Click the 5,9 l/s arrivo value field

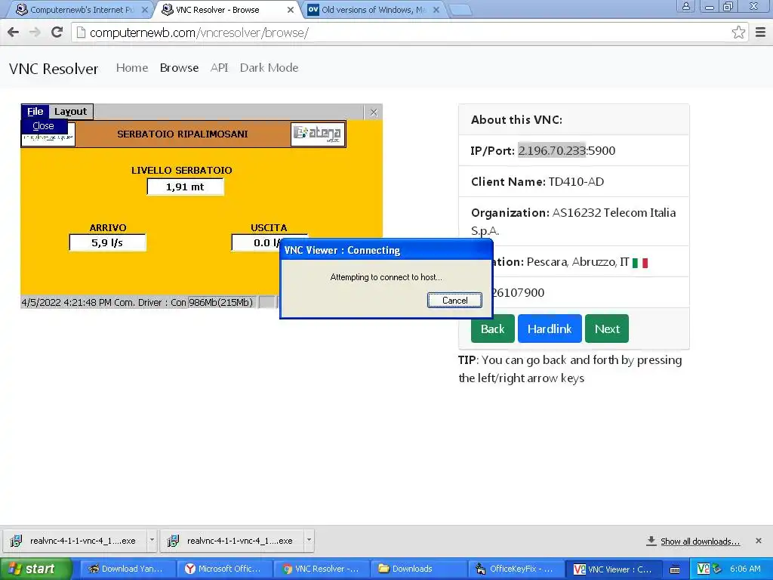(x=107, y=242)
